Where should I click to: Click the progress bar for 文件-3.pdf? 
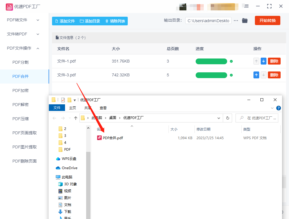(211, 75)
